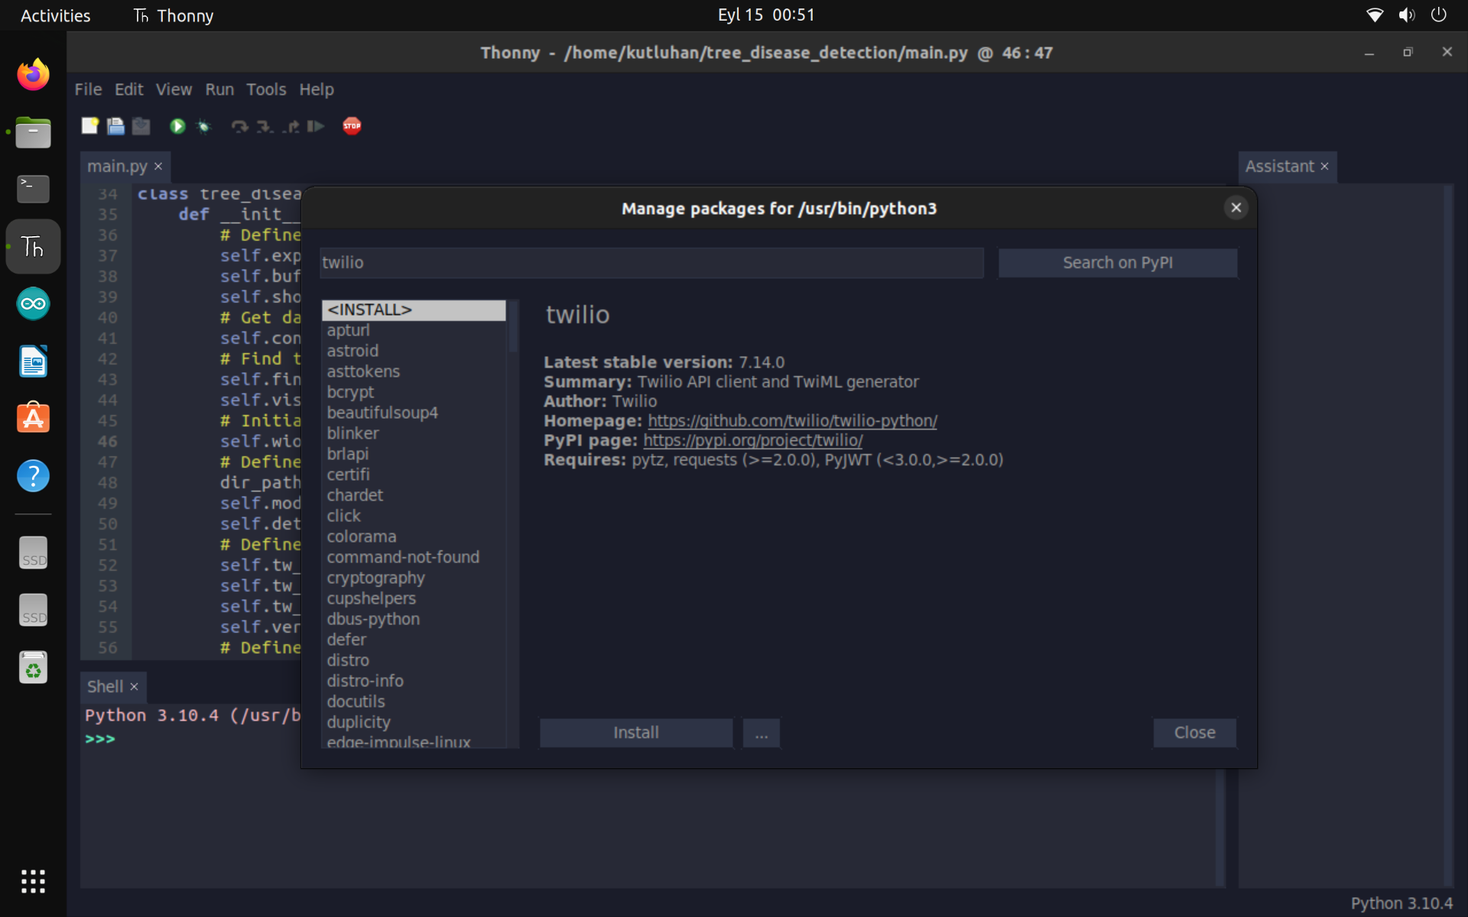The image size is (1468, 917).
Task: Show Applications grid in dock
Action: 33,881
